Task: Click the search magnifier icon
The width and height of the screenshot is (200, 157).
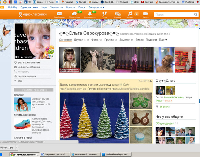Action: click(196, 15)
